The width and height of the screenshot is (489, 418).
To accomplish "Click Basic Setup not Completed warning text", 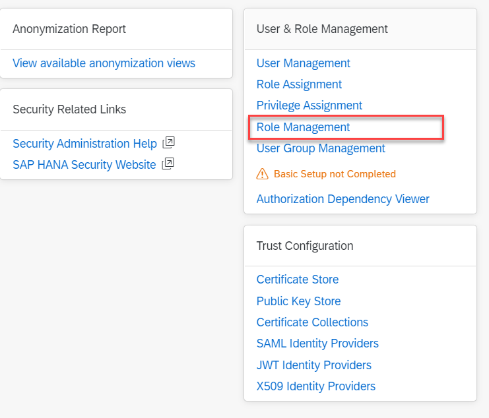I will pyautogui.click(x=335, y=174).
